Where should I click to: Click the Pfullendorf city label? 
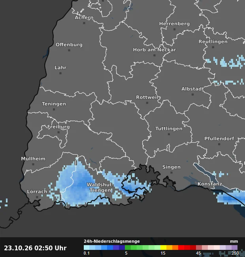(219, 139)
